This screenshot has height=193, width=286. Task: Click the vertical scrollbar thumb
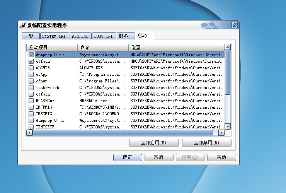tap(228, 72)
